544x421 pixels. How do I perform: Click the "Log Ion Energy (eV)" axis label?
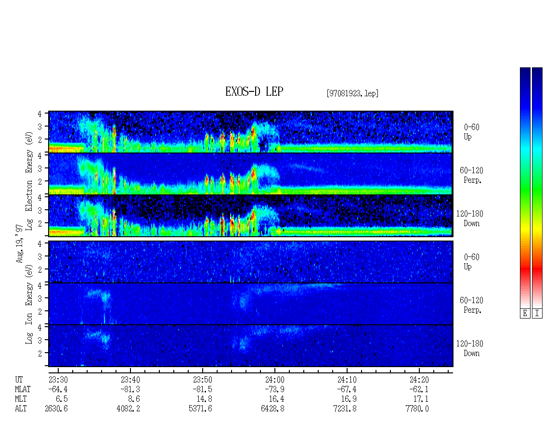(29, 305)
